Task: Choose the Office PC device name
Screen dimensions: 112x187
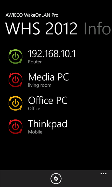Action: (48, 100)
